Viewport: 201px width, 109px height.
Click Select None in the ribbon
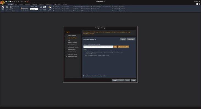[x=57, y=9]
